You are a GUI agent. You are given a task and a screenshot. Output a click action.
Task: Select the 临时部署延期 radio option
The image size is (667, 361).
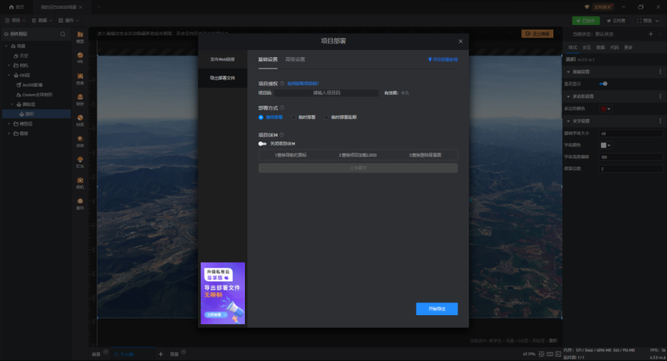pos(326,117)
